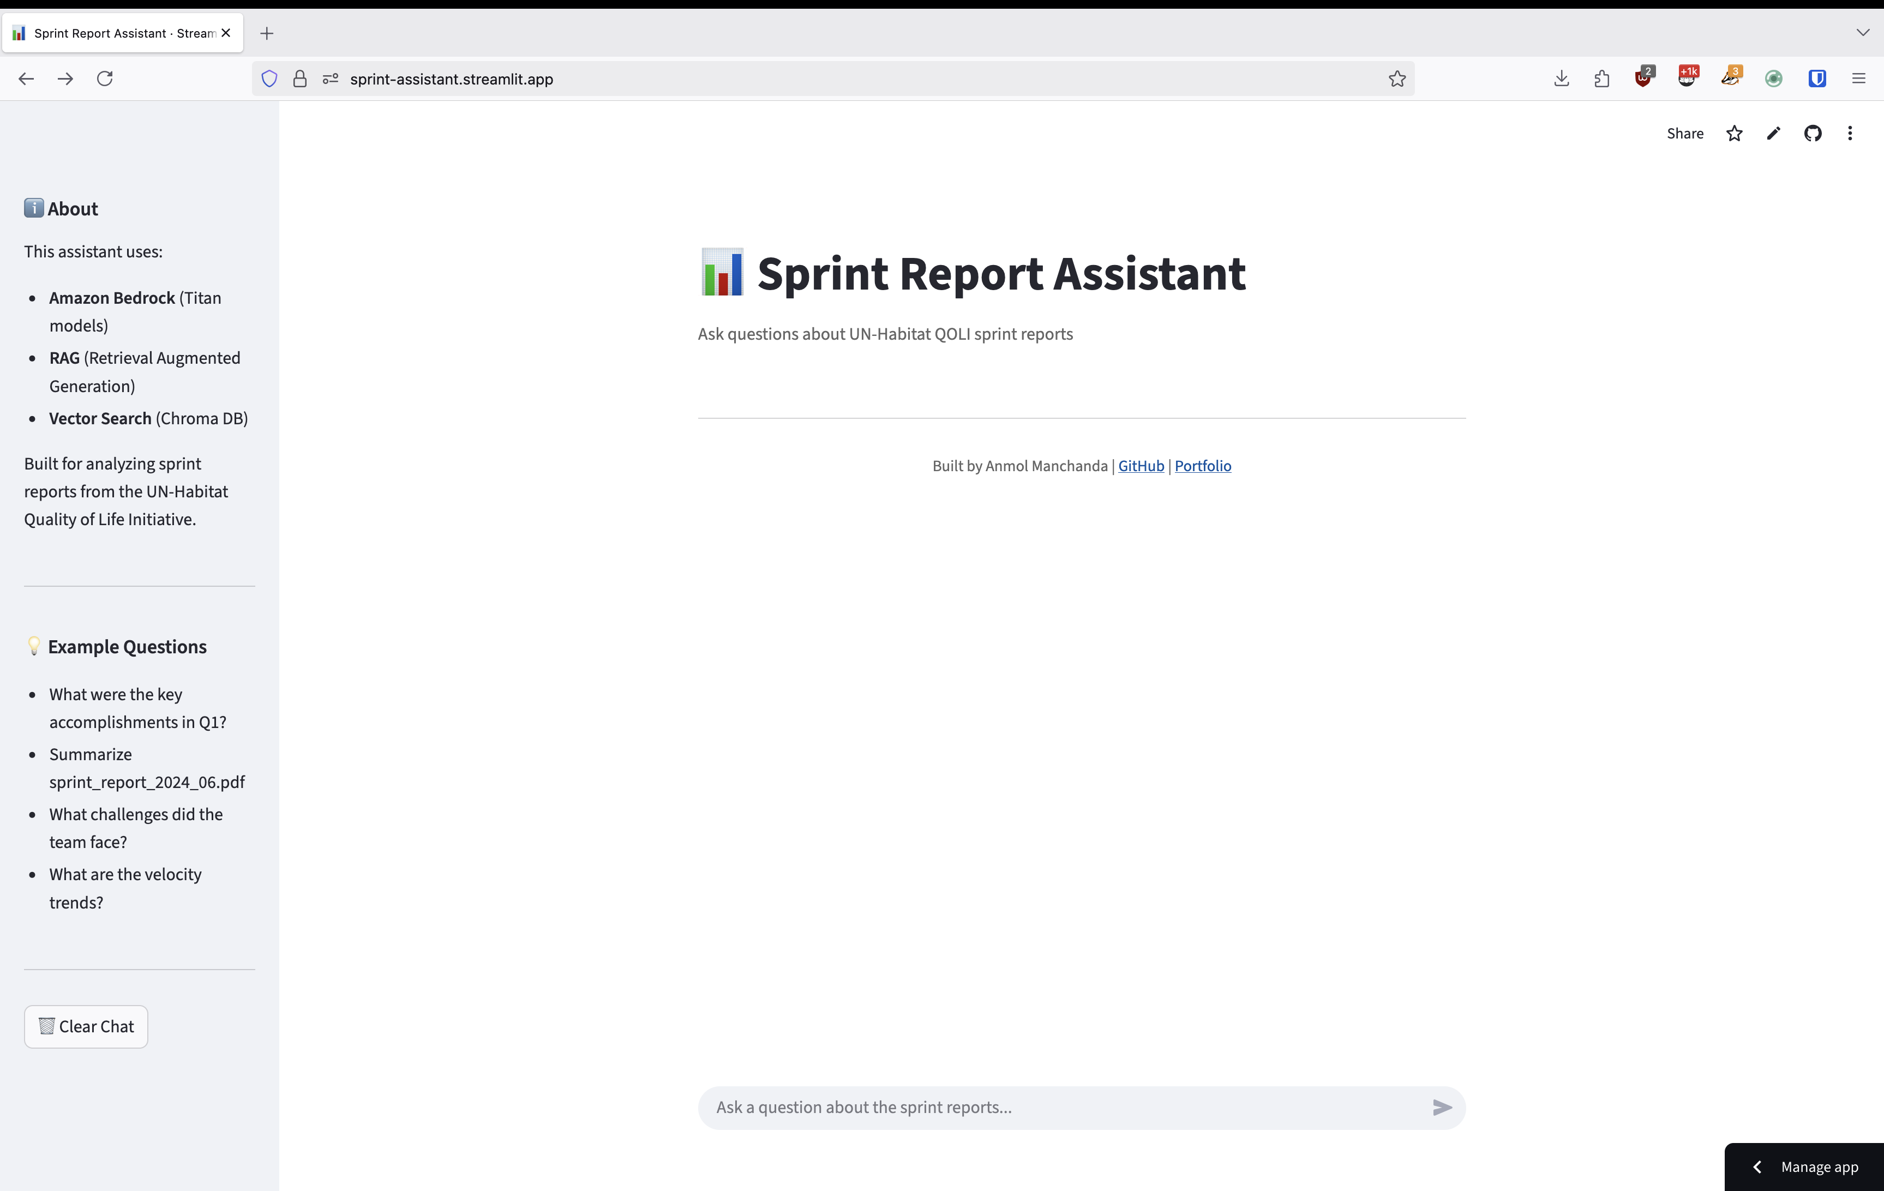Click the shield tracking protection icon
This screenshot has height=1191, width=1884.
coord(269,78)
